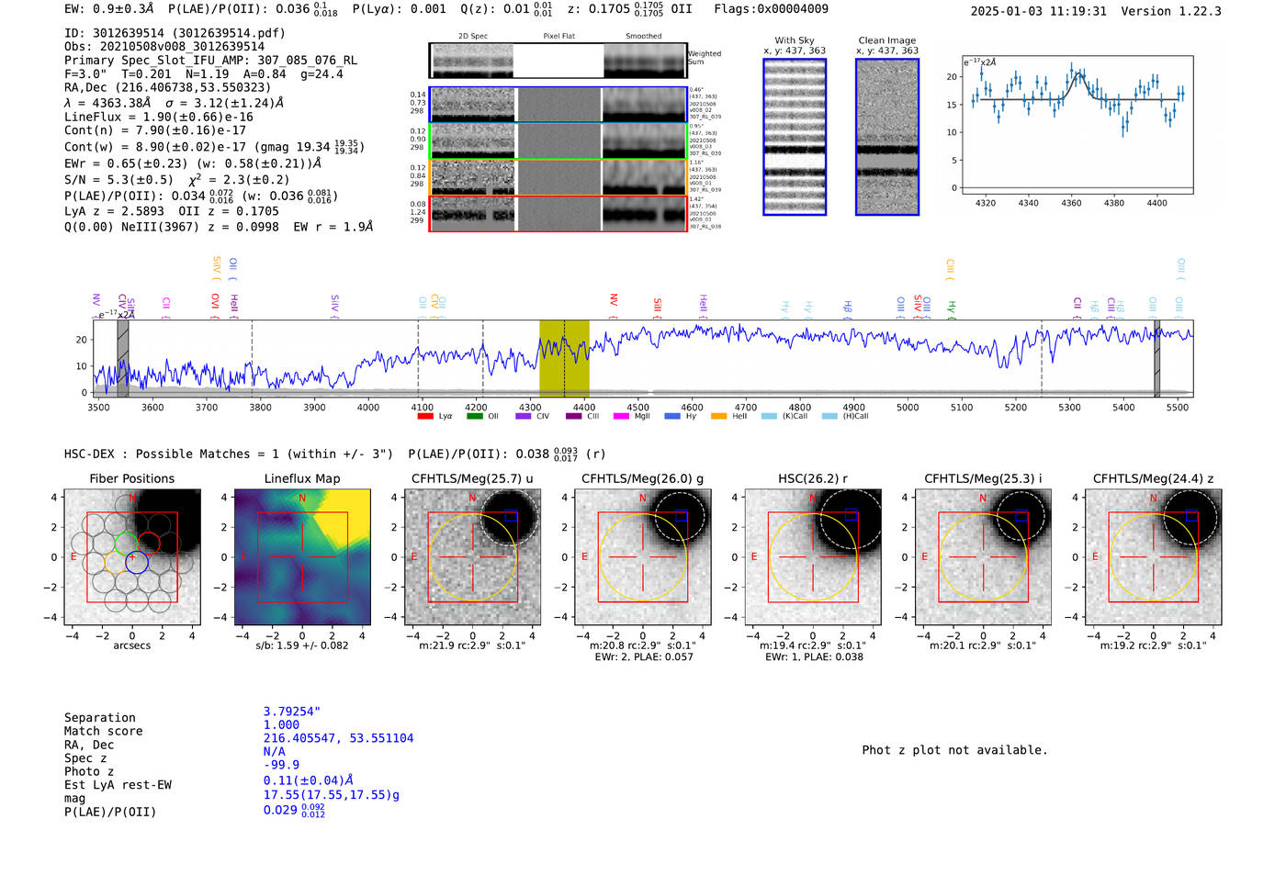Click the Photo z value -99.9
Viewport: 1286px width, 875px height.
pos(281,765)
